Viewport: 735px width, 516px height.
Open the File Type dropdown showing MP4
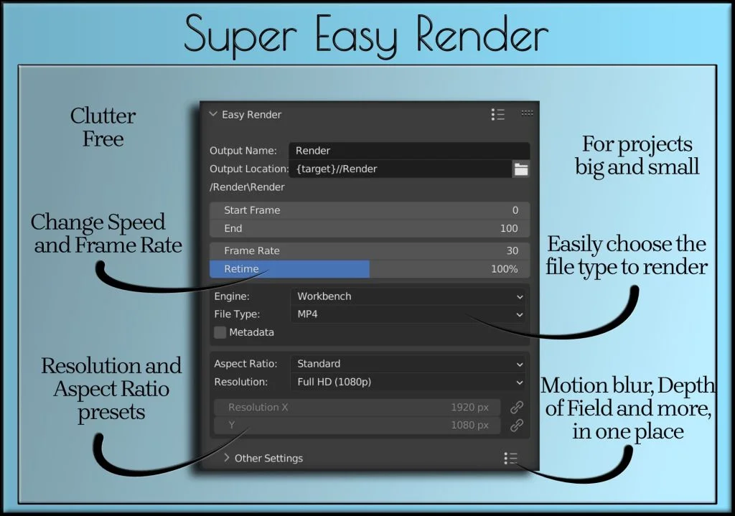(x=409, y=314)
